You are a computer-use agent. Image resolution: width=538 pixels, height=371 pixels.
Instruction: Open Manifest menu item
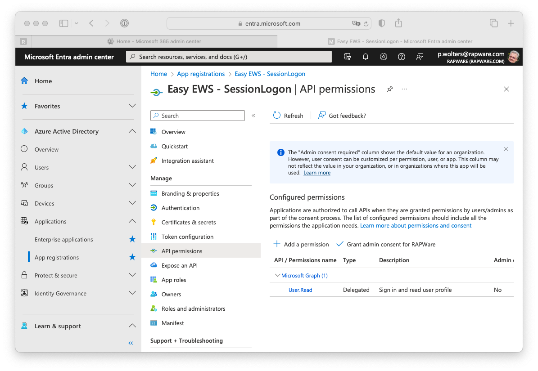(172, 323)
